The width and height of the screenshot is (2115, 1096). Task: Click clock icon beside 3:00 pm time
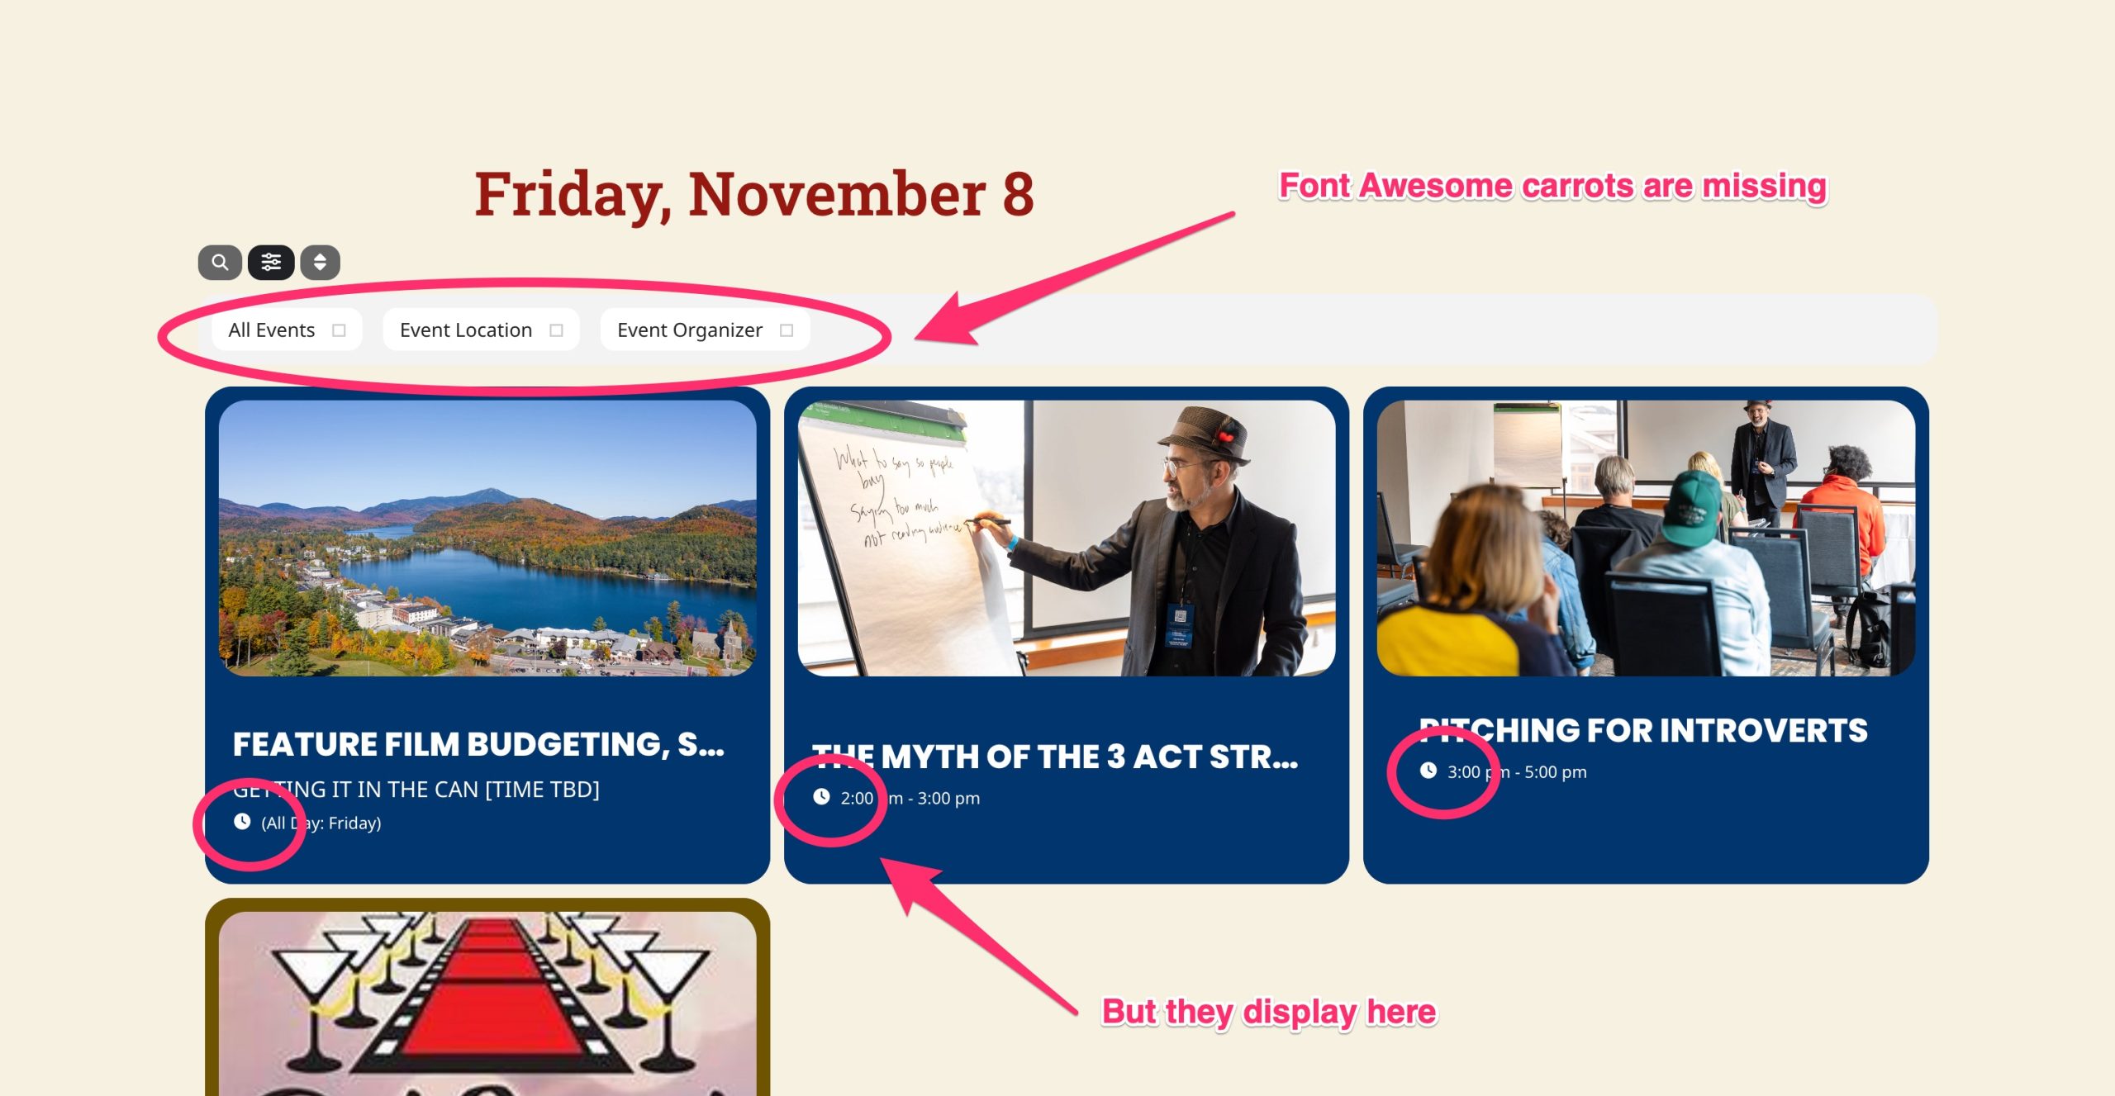click(1428, 771)
